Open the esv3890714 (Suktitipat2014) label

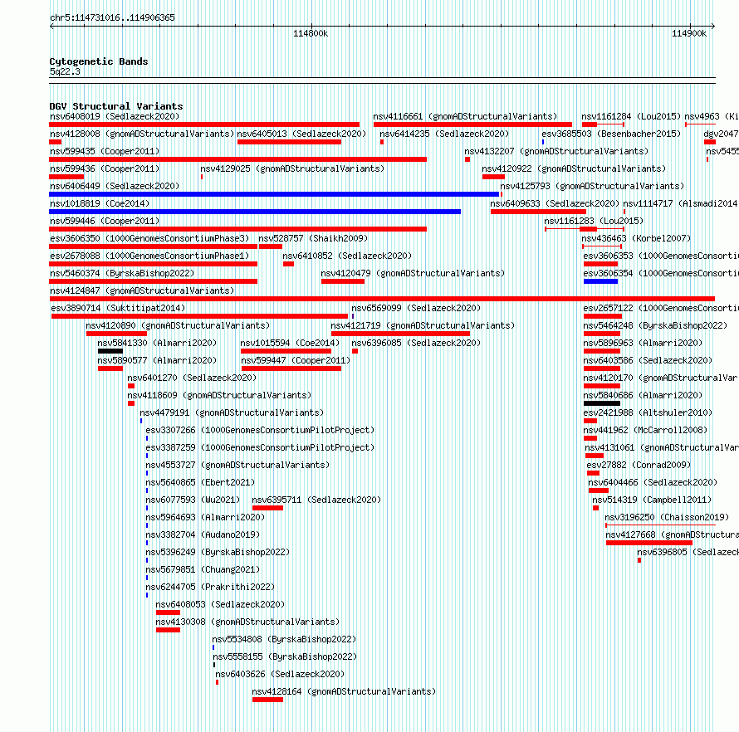[x=118, y=308]
